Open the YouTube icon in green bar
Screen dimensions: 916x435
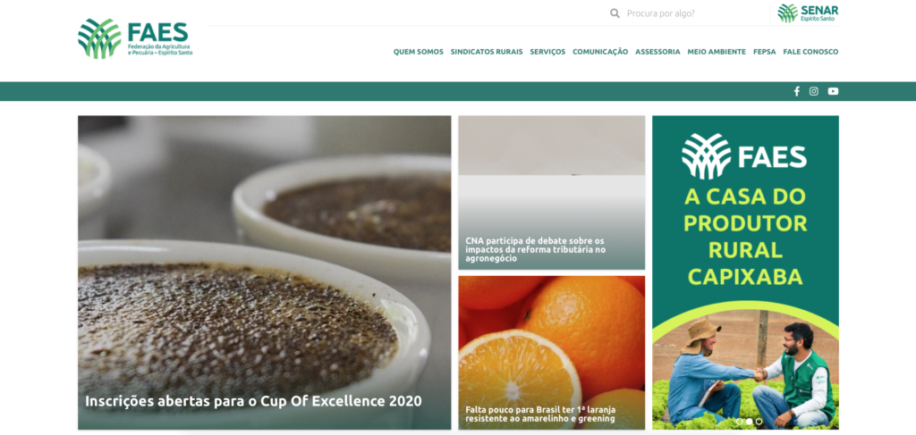click(833, 91)
